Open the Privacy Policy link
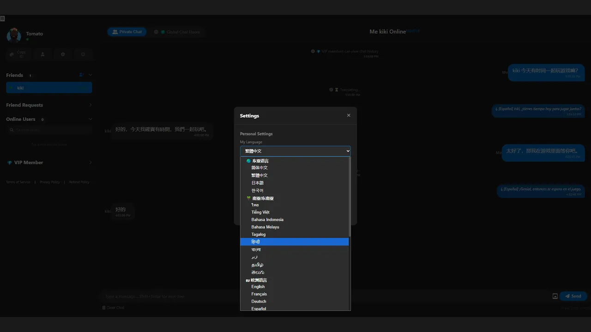This screenshot has width=591, height=332. (x=49, y=182)
